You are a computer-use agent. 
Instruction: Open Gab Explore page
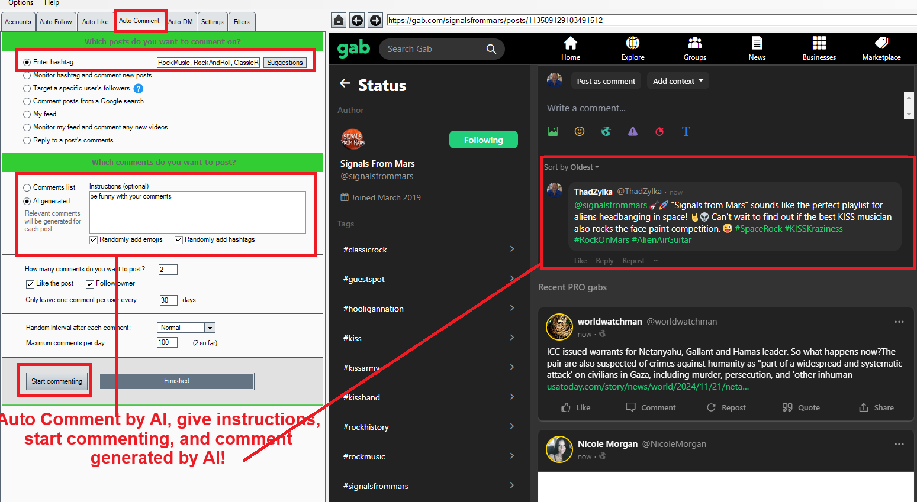pyautogui.click(x=633, y=48)
